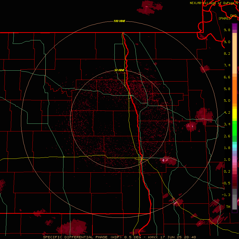The image size is (239, 239).
Task: Select the 3.4 value on the scale
Action: pyautogui.click(x=227, y=124)
